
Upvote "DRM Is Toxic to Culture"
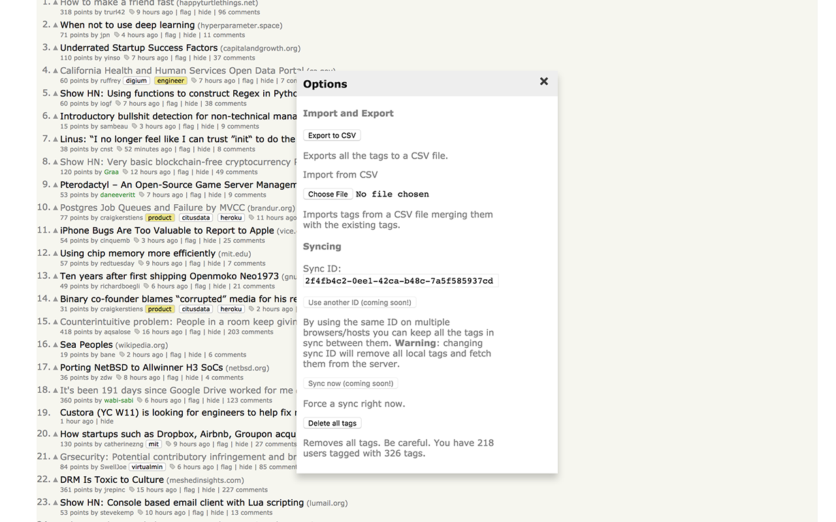click(x=55, y=479)
